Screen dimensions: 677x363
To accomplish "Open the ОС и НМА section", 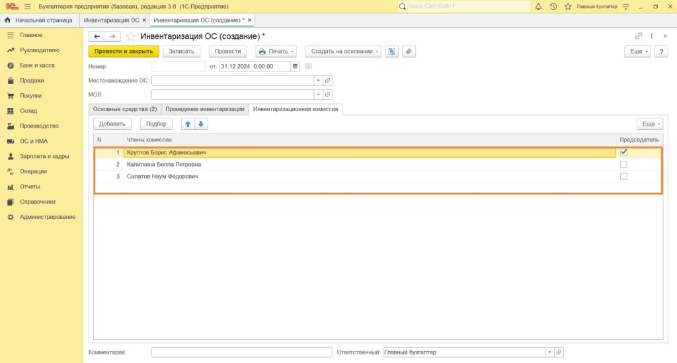I will 34,141.
